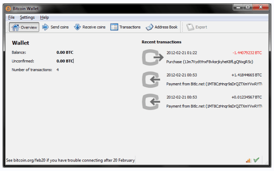
Task: Open the Settings menu
Action: coord(27,17)
